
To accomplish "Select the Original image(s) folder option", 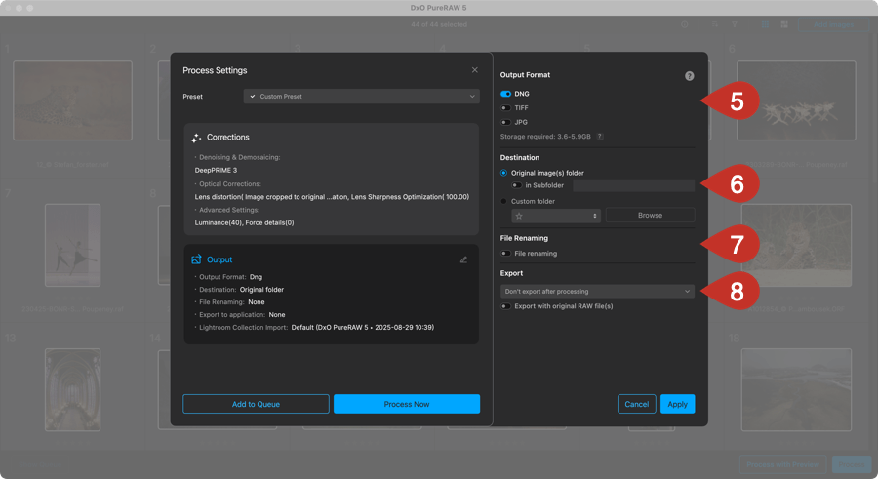I will (x=503, y=173).
